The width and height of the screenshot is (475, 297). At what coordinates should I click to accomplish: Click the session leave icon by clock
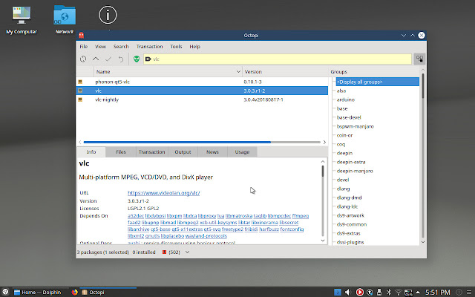coord(459,292)
